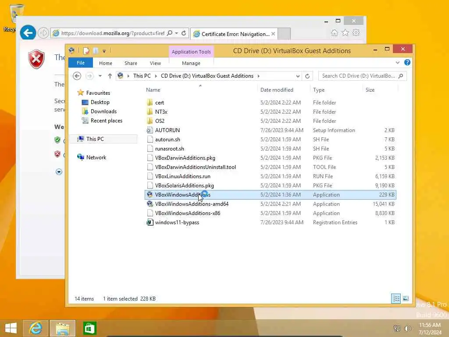Viewport: 449px width, 337px height.
Task: Click search magnifier in Internet Explorer address bar
Action: pos(170,33)
